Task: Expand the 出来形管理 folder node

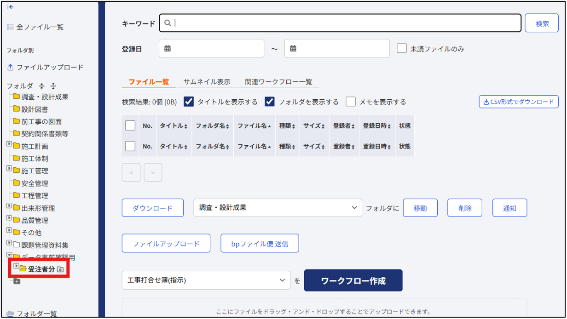Action: (9, 206)
